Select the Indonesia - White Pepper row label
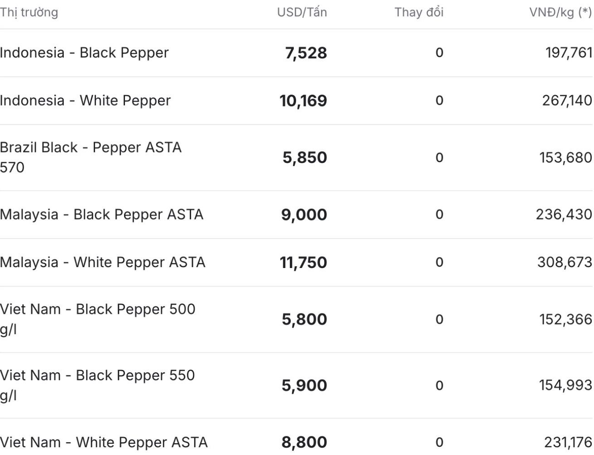The image size is (594, 455). [85, 101]
